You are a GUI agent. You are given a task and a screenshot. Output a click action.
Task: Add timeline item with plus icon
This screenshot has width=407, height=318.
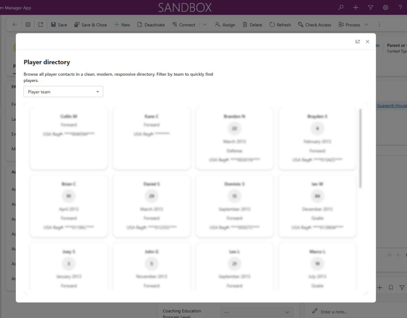pyautogui.click(x=380, y=287)
